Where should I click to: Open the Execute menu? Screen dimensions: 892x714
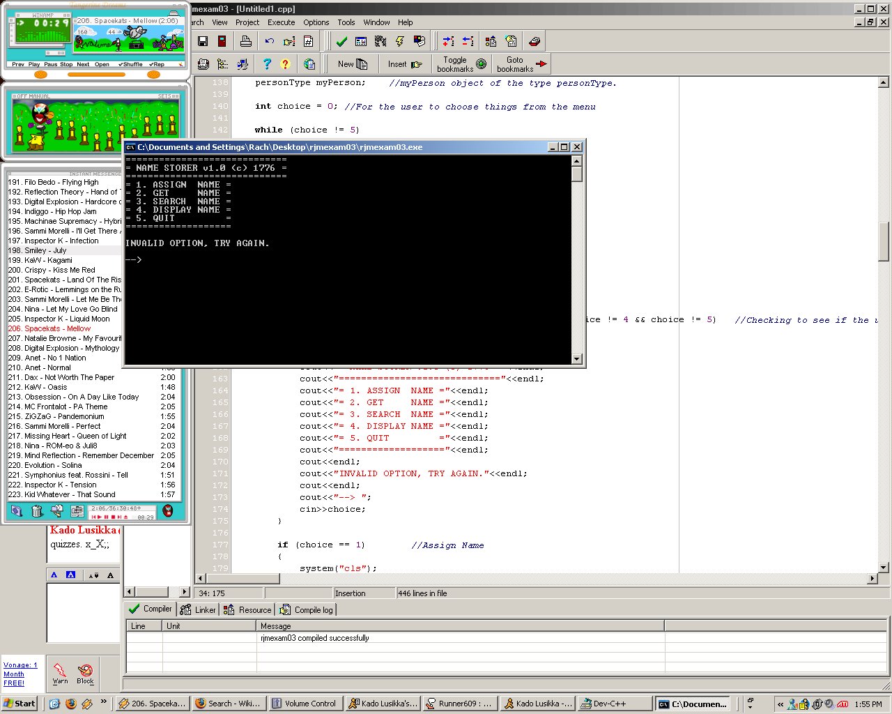pyautogui.click(x=281, y=22)
